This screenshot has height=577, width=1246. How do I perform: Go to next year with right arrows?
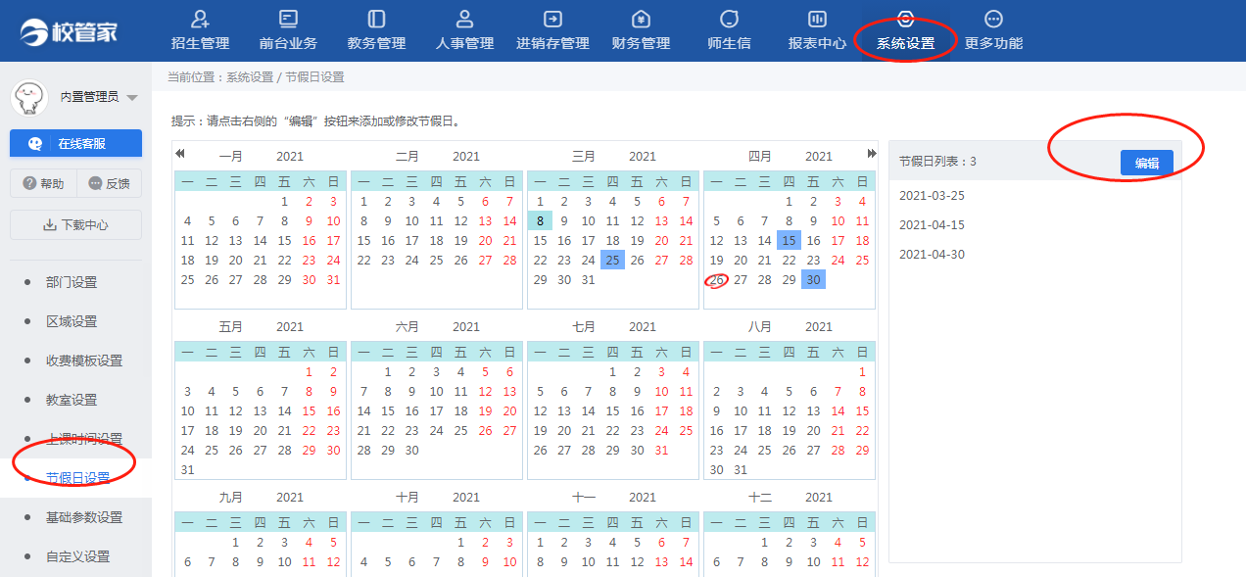pos(872,153)
